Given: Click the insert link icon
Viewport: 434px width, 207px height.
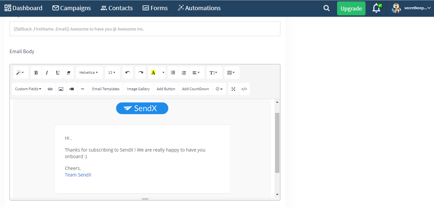Looking at the screenshot, I should tap(50, 89).
